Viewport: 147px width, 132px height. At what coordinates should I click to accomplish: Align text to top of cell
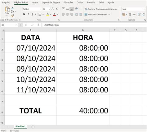pyautogui.click(x=63, y=9)
